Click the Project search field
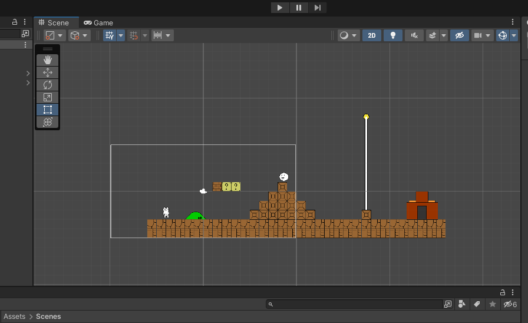Screen dimensions: 528x323 coord(354,304)
